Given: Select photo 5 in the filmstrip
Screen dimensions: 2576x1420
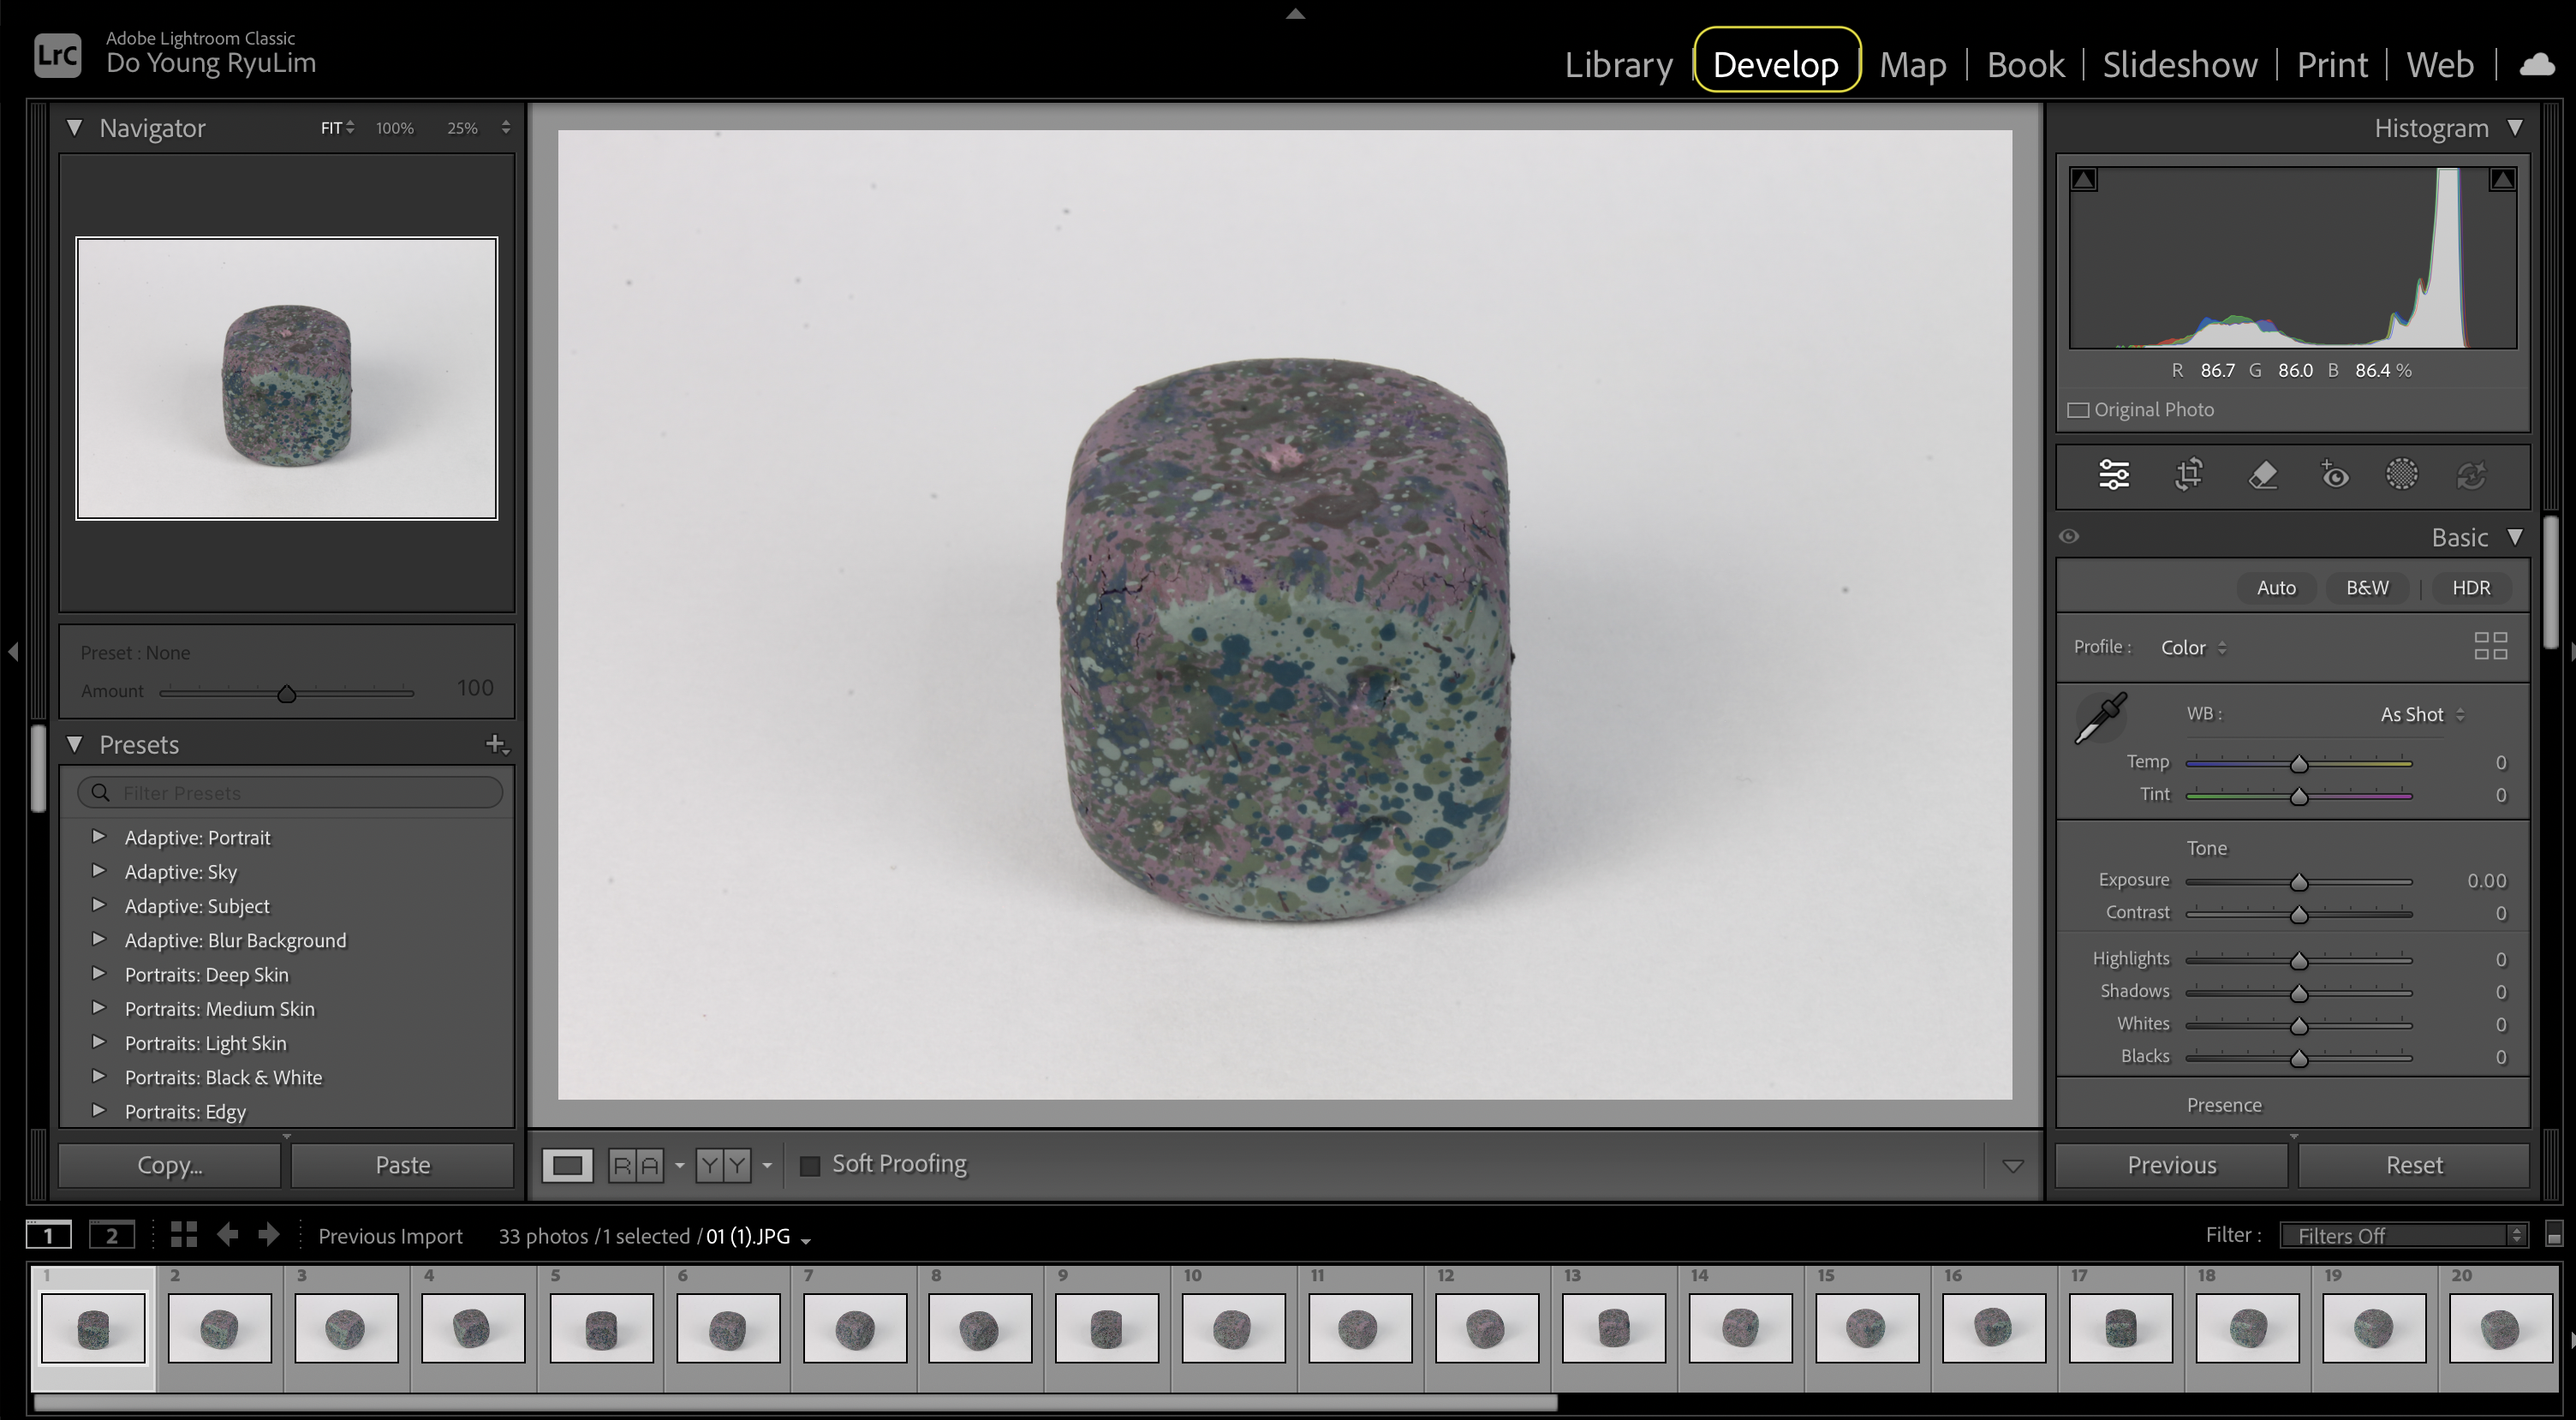Looking at the screenshot, I should [x=601, y=1330].
